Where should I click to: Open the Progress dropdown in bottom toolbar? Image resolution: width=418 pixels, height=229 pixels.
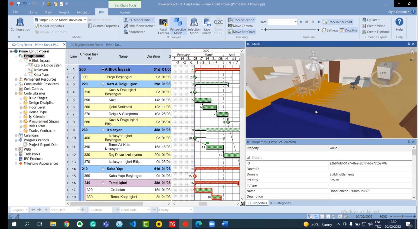(x=26, y=210)
